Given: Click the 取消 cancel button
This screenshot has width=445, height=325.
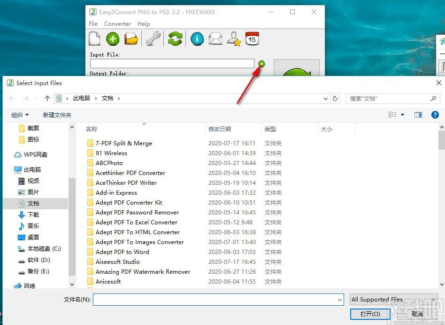Looking at the screenshot, I should coord(417,314).
